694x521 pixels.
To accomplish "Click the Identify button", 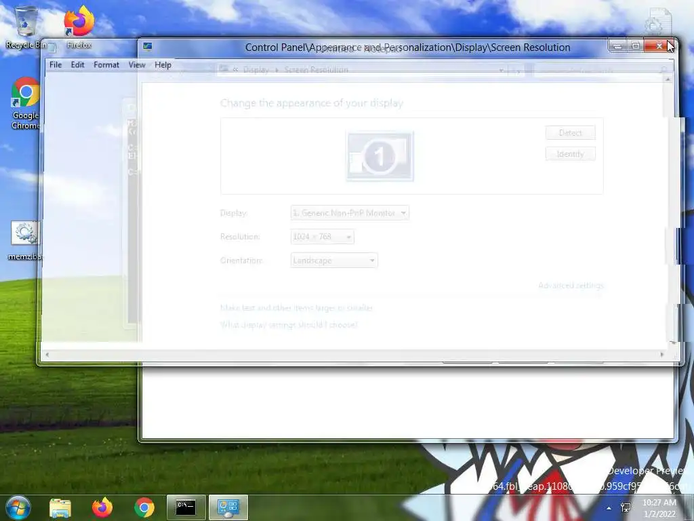I will 571,154.
